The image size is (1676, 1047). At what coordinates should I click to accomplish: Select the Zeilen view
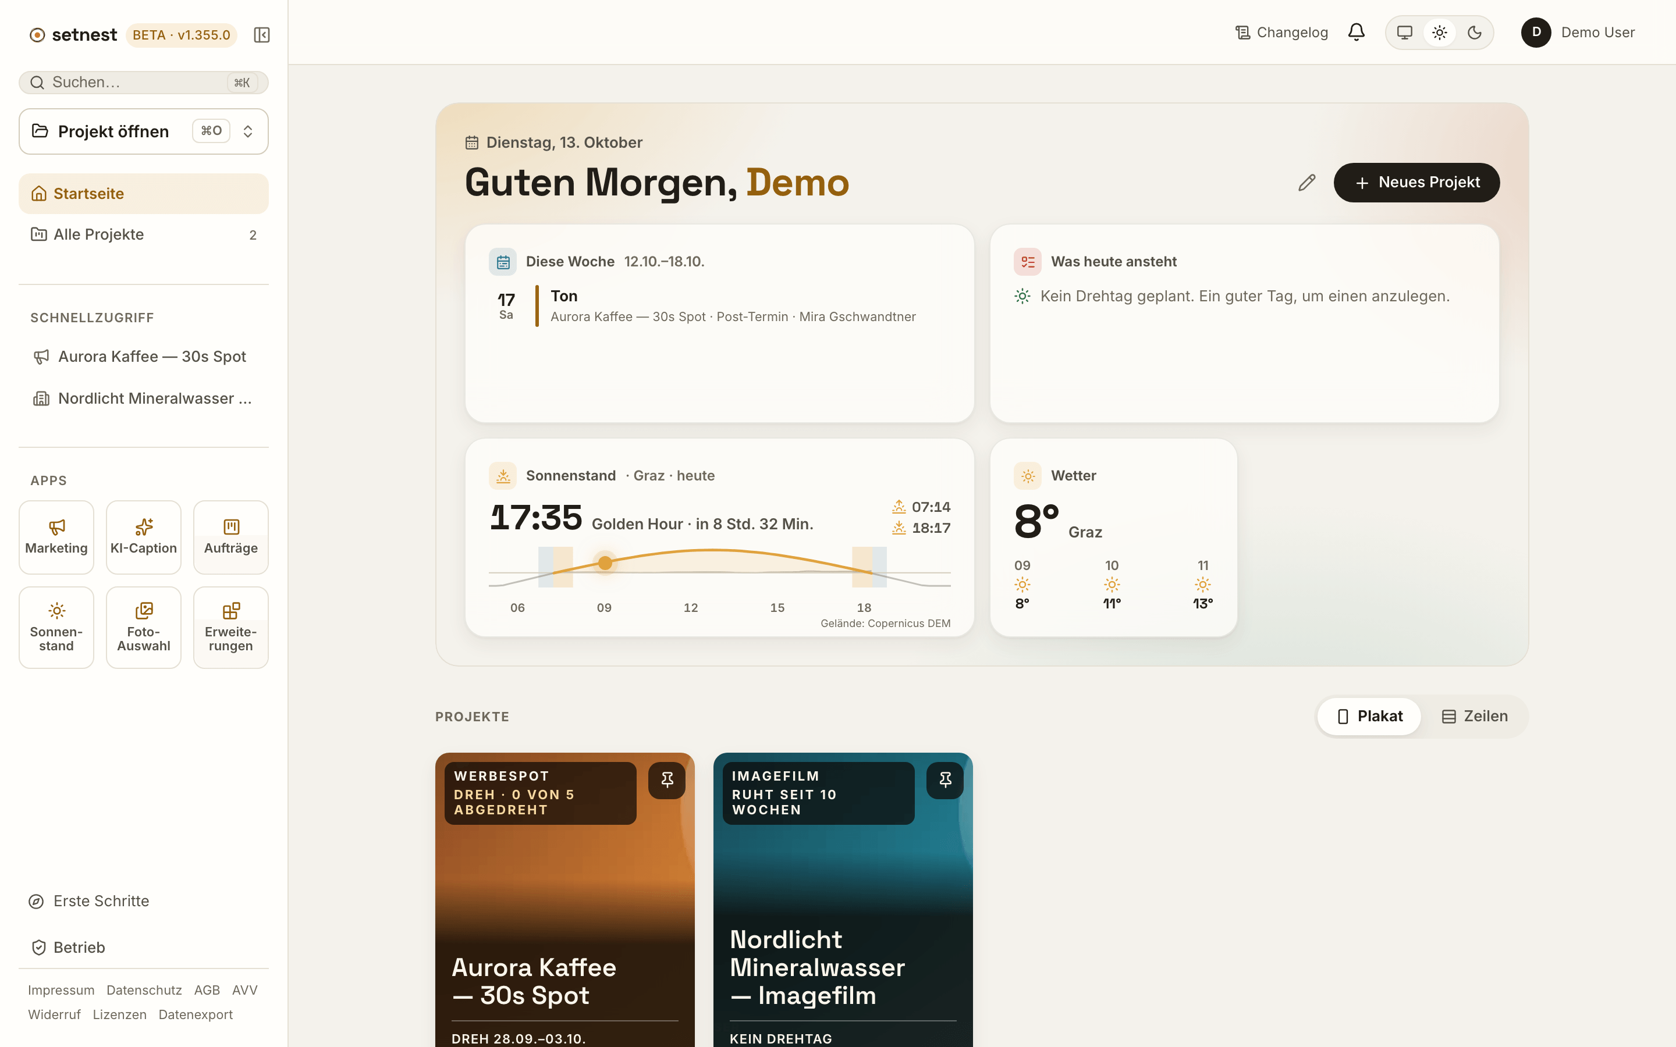tap(1475, 716)
